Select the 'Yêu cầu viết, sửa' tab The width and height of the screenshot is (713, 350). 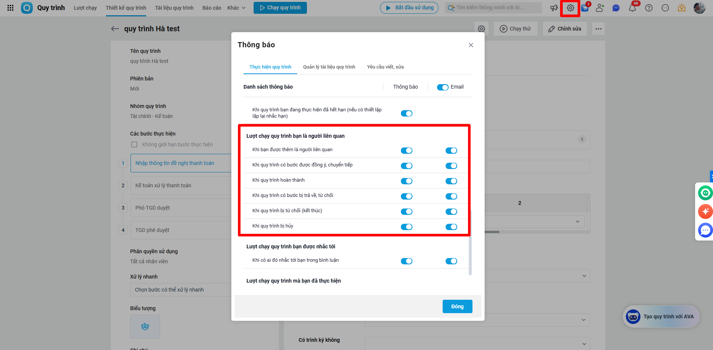[x=385, y=67]
